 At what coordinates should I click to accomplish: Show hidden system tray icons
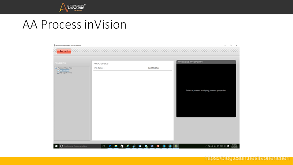coord(206,146)
